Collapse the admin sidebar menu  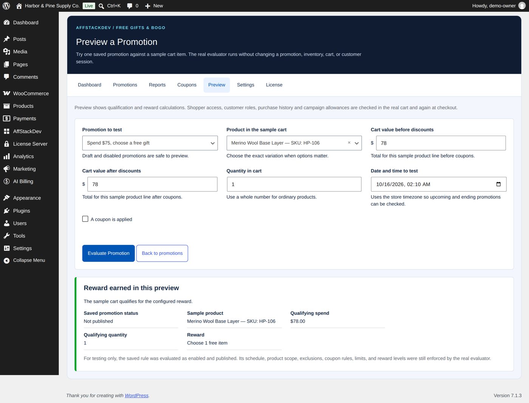(29, 260)
